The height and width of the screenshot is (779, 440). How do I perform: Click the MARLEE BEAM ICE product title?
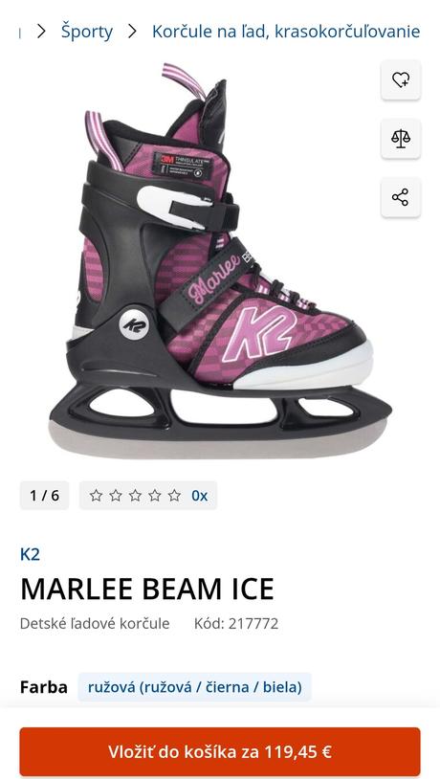(x=147, y=589)
